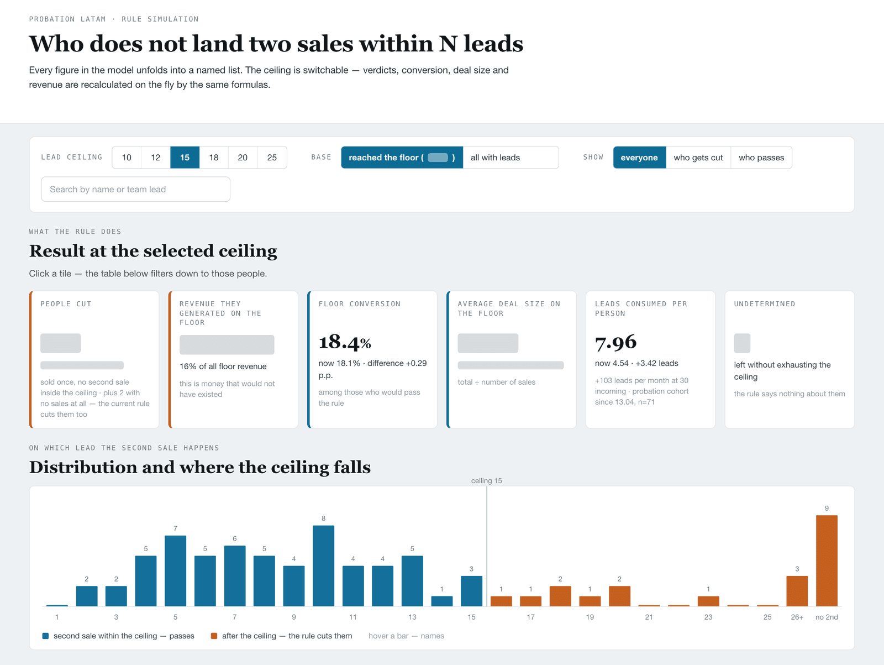This screenshot has width=884, height=665.
Task: Choose base 'all with leads'
Action: click(x=511, y=158)
